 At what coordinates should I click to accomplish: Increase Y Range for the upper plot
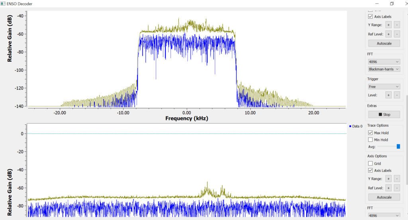click(x=388, y=25)
